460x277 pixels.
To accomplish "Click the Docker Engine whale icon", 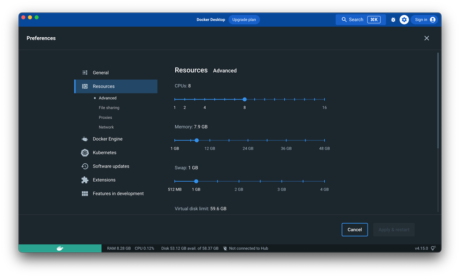I will 85,139.
